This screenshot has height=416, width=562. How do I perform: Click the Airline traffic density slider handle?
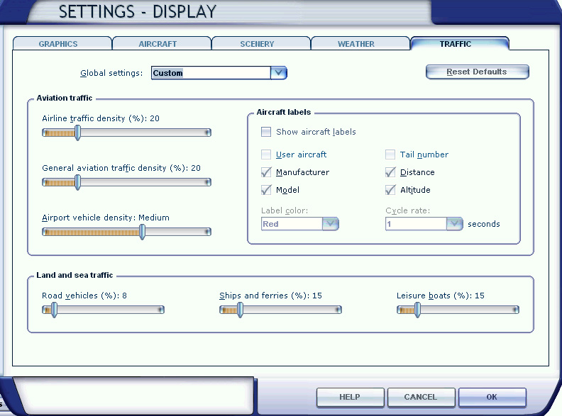point(78,133)
